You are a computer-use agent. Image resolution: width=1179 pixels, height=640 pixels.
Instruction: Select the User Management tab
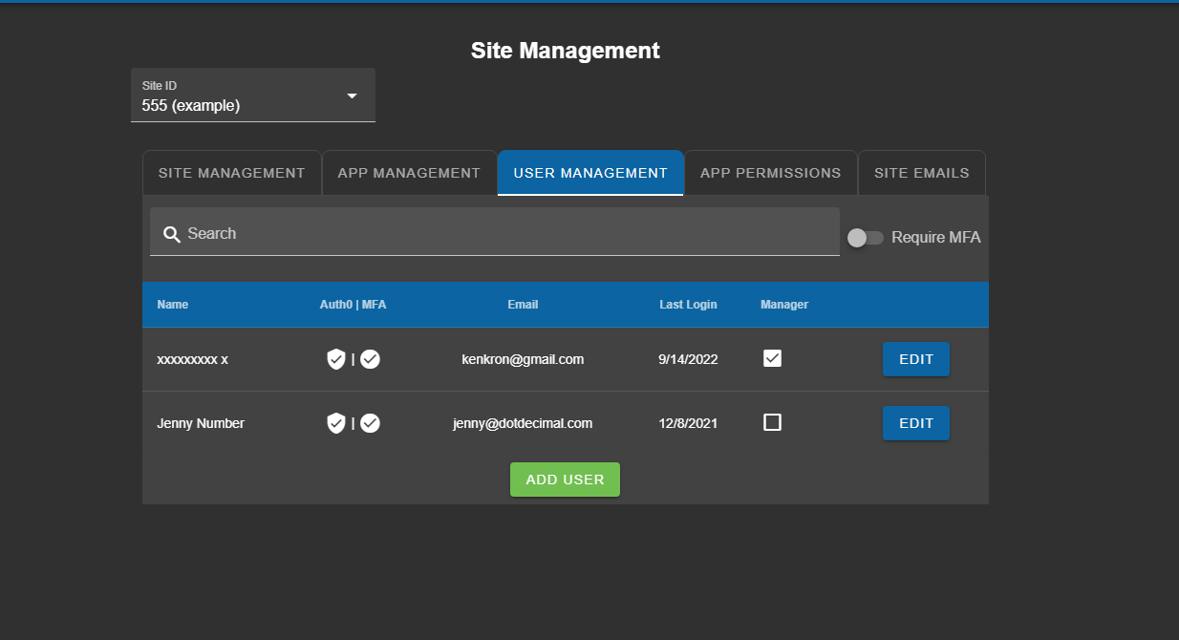tap(590, 173)
